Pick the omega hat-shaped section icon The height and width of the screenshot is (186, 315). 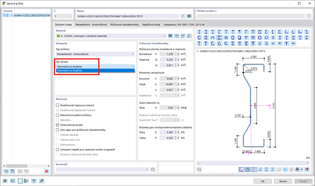[213, 38]
